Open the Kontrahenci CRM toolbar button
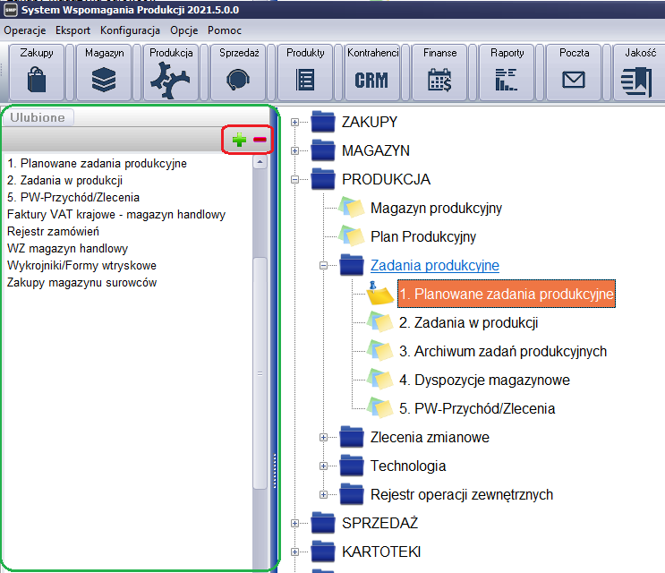This screenshot has height=573, width=665. pos(372,71)
